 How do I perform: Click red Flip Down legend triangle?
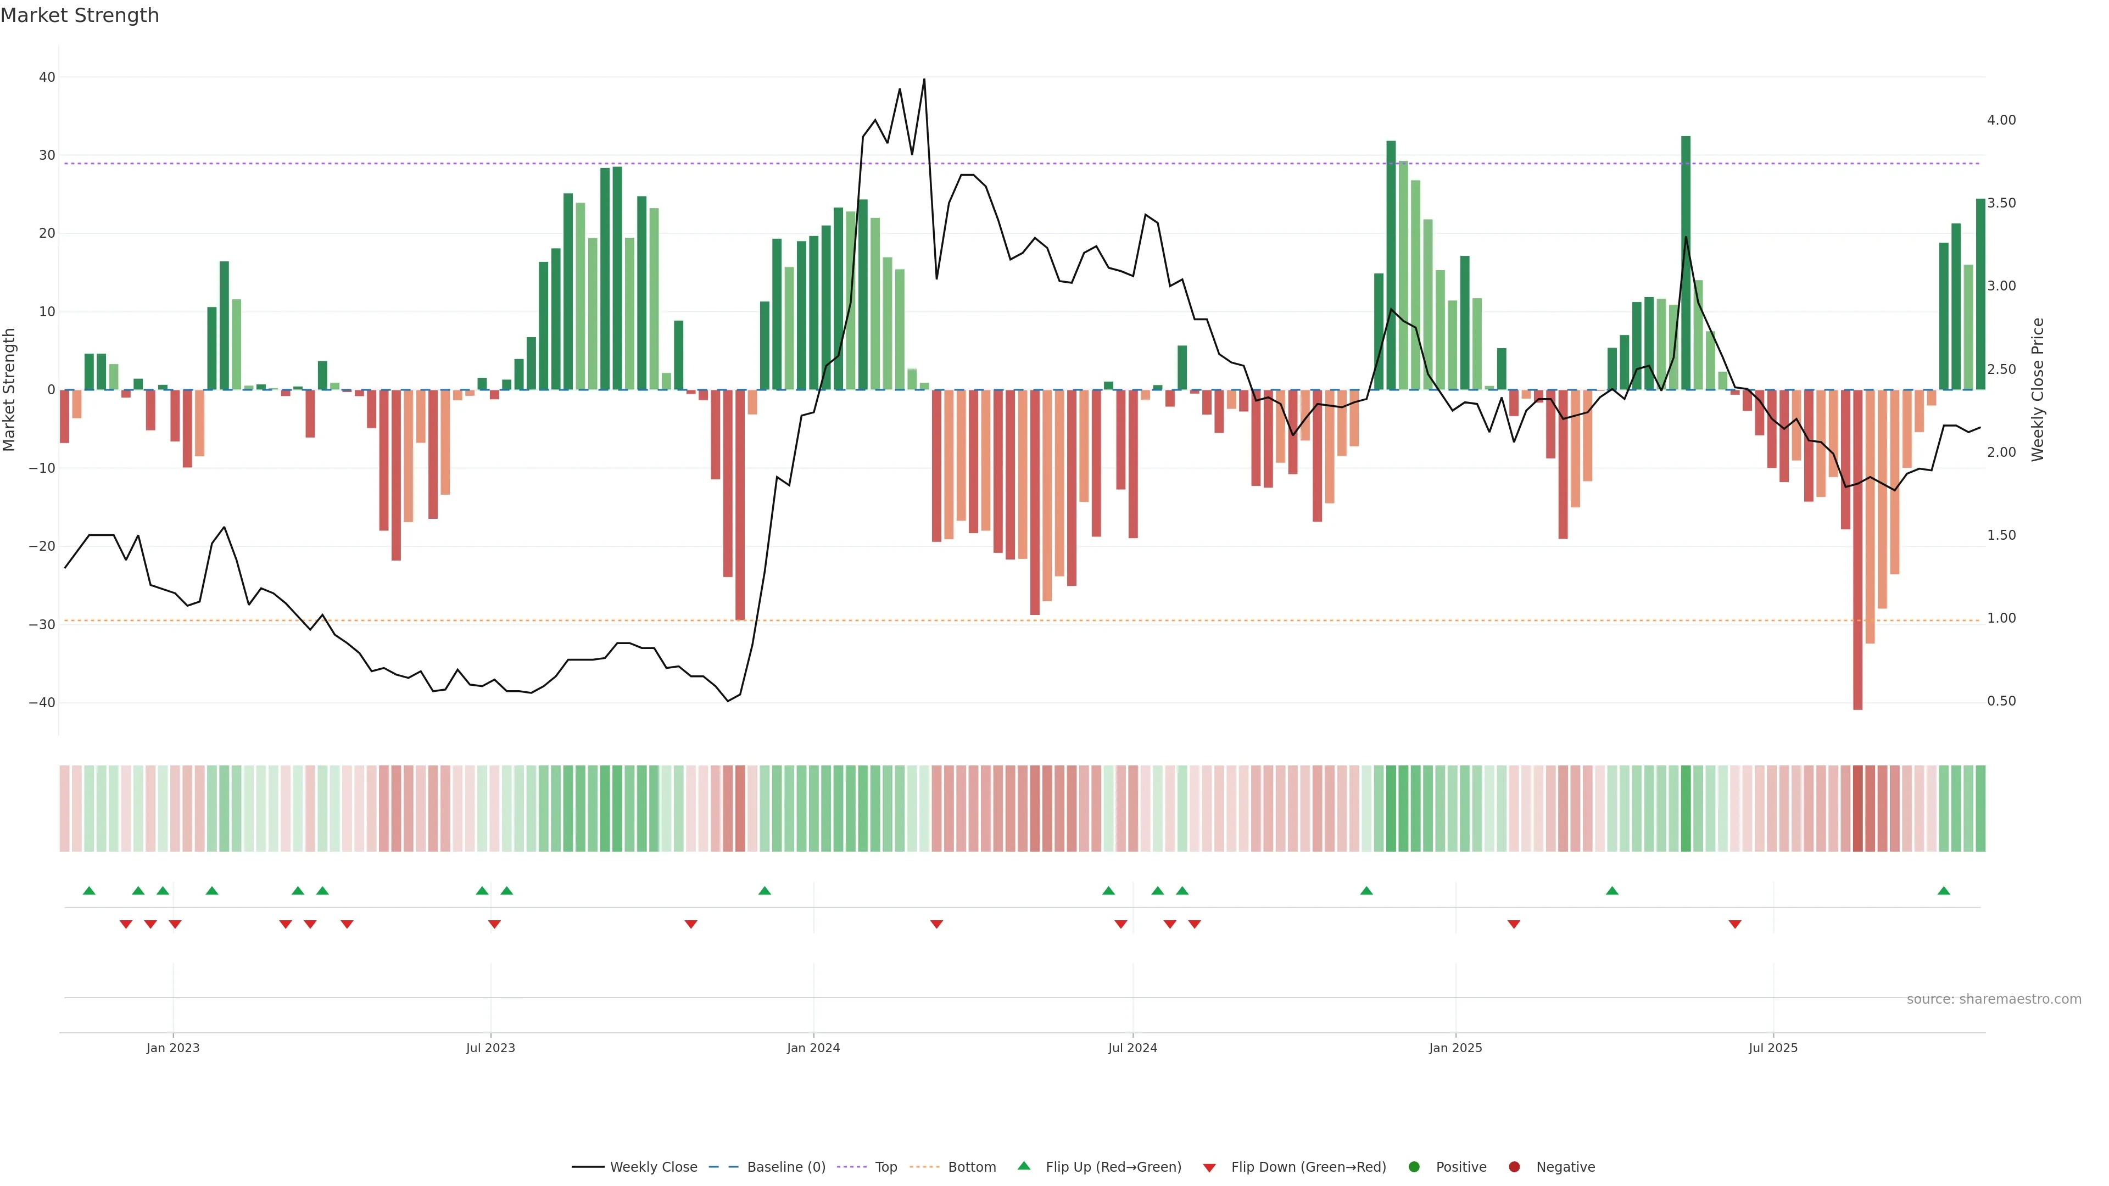[x=1209, y=1168]
